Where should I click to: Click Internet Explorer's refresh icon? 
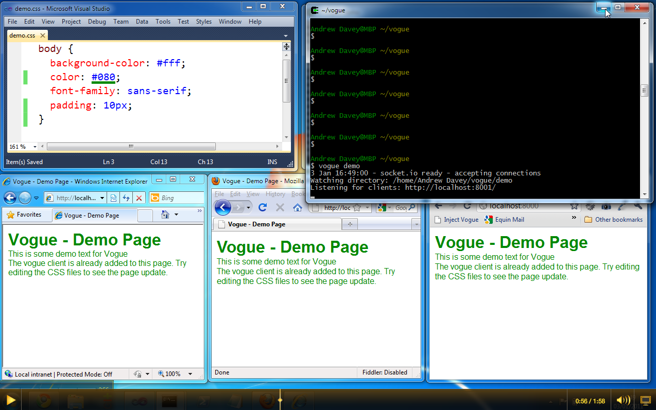pyautogui.click(x=126, y=198)
